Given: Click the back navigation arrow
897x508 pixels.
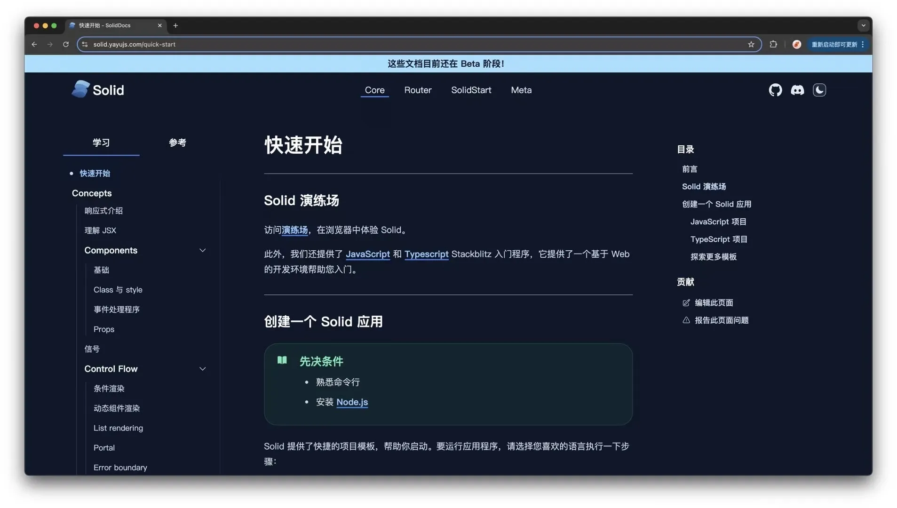Looking at the screenshot, I should pyautogui.click(x=34, y=44).
